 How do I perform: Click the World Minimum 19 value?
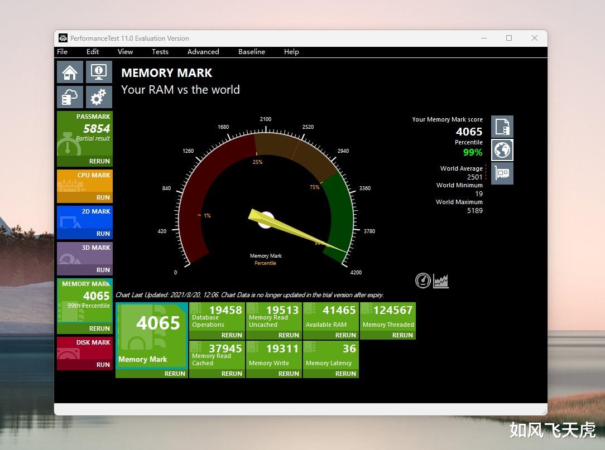click(x=479, y=193)
